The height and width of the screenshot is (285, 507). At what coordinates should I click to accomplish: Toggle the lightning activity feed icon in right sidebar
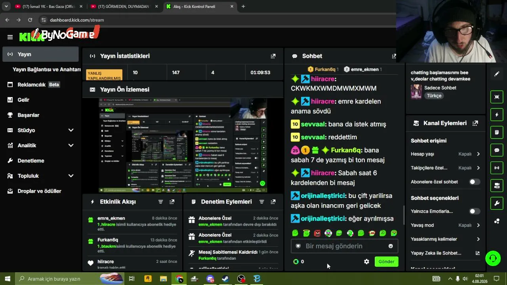click(x=497, y=115)
